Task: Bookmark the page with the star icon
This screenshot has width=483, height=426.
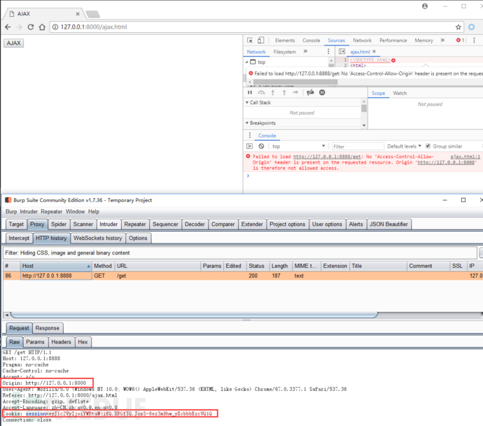Action: [458, 27]
